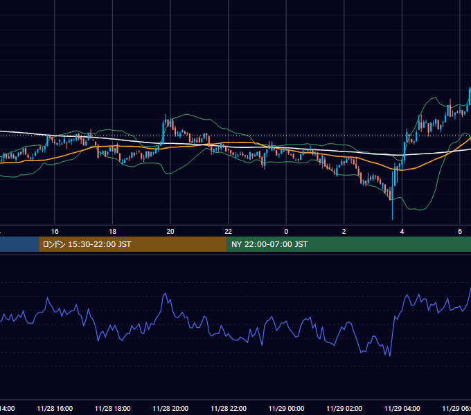
Task: Click the oscillator peak near 20:00
Action: (x=165, y=294)
